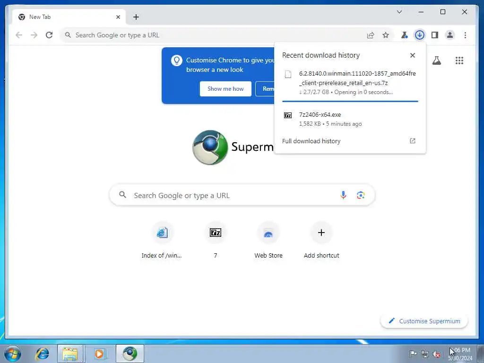Screen dimensions: 484x363
Task: Open the profile avatar menu
Action: [450, 35]
